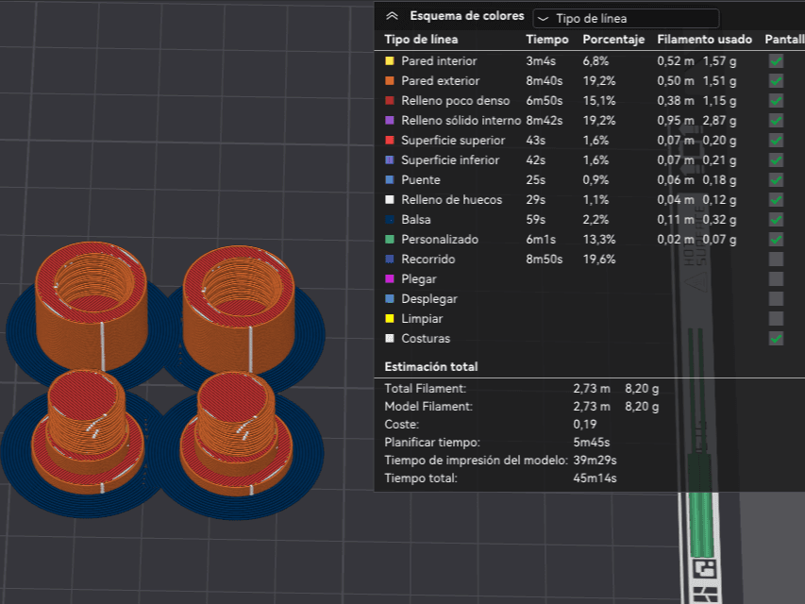This screenshot has height=604, width=805.
Task: Click the green Personalizado color swatch
Action: tap(390, 240)
